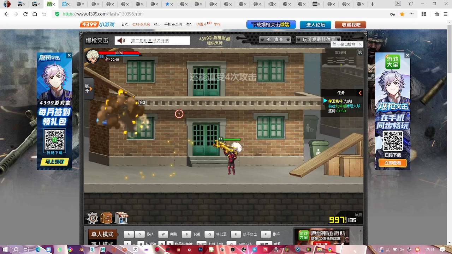The width and height of the screenshot is (452, 254).
Task: Click the 997 ammo counter display
Action: point(338,220)
